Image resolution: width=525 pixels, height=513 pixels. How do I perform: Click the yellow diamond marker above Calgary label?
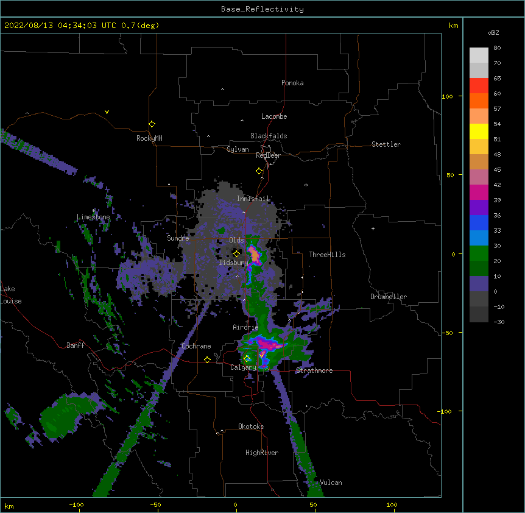247,359
